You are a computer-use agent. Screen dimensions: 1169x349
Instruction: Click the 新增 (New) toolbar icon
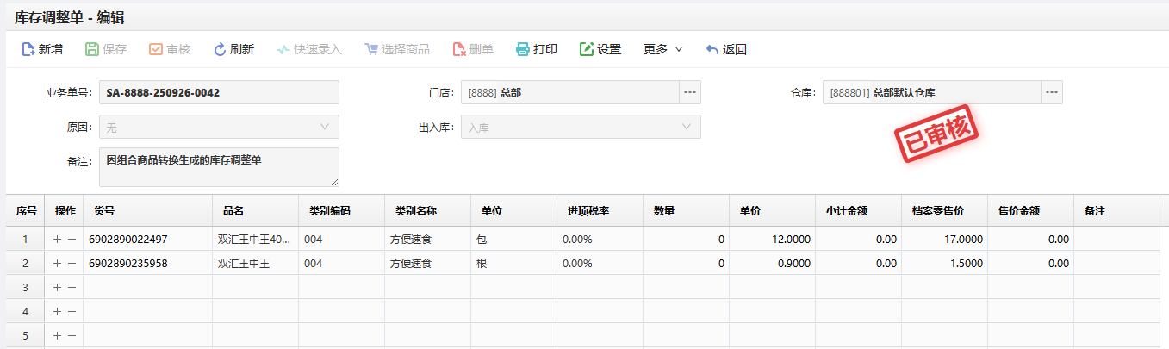click(28, 49)
